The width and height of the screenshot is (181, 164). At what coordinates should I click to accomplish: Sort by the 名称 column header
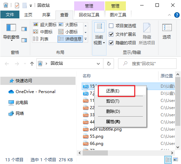click(x=87, y=76)
